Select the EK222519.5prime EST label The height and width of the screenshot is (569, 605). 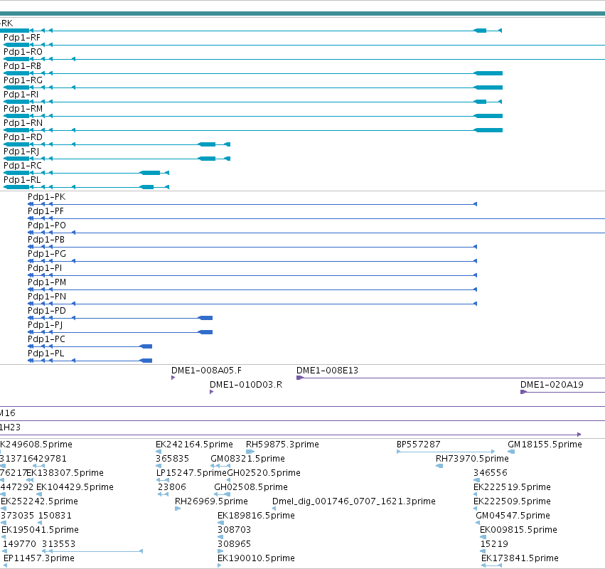tap(512, 487)
